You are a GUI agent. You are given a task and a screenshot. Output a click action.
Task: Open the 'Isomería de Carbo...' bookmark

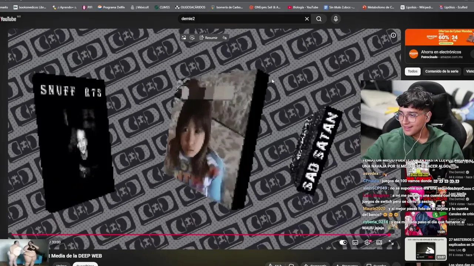point(227,7)
